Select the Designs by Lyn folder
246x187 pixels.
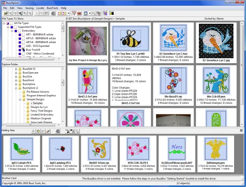tap(39, 107)
